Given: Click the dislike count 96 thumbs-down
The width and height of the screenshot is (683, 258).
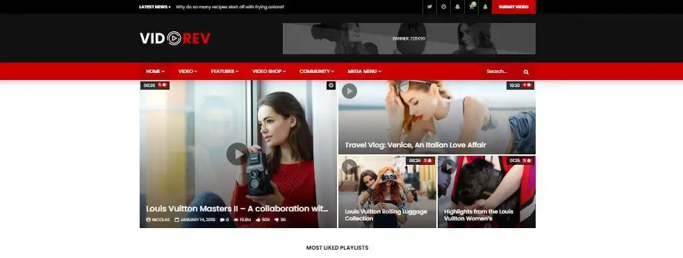Looking at the screenshot, I should point(280,220).
